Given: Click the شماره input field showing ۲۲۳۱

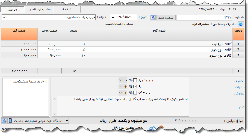Looking at the screenshot, I should pos(204,17).
